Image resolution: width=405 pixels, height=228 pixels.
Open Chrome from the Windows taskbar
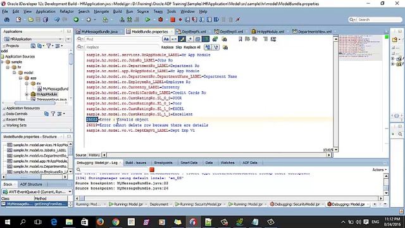click(116, 222)
